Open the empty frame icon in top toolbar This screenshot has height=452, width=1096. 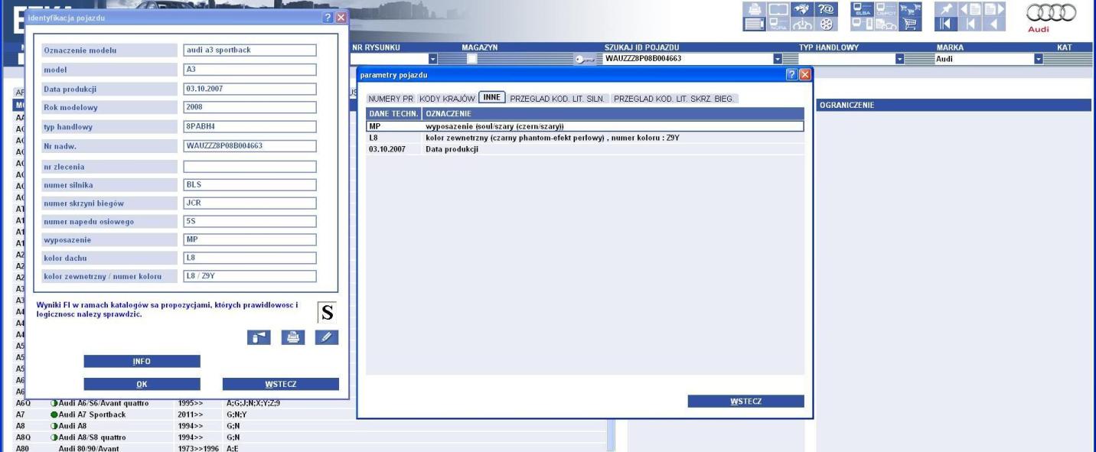(x=778, y=9)
